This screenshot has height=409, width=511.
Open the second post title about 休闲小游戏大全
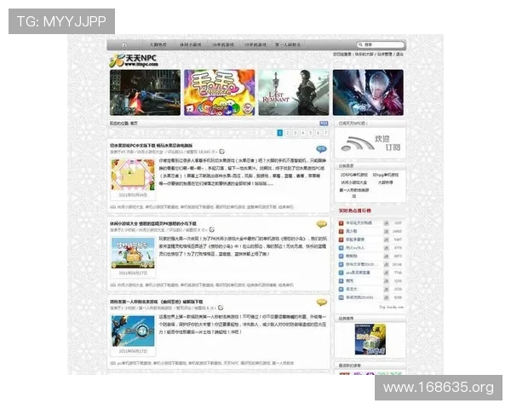click(x=153, y=224)
